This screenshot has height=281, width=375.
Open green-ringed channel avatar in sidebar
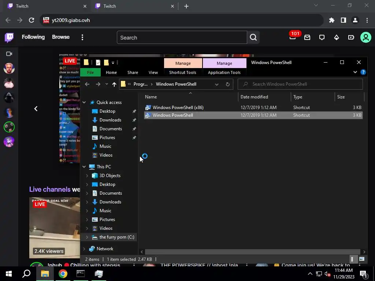[9, 127]
